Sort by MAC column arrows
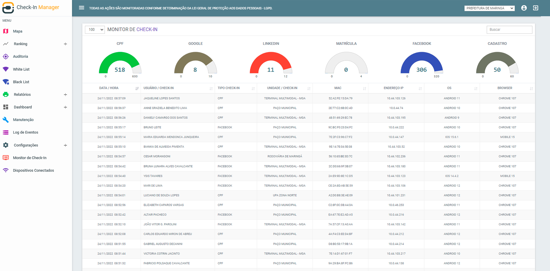Screen dimensions: 550x271 tap(365, 88)
